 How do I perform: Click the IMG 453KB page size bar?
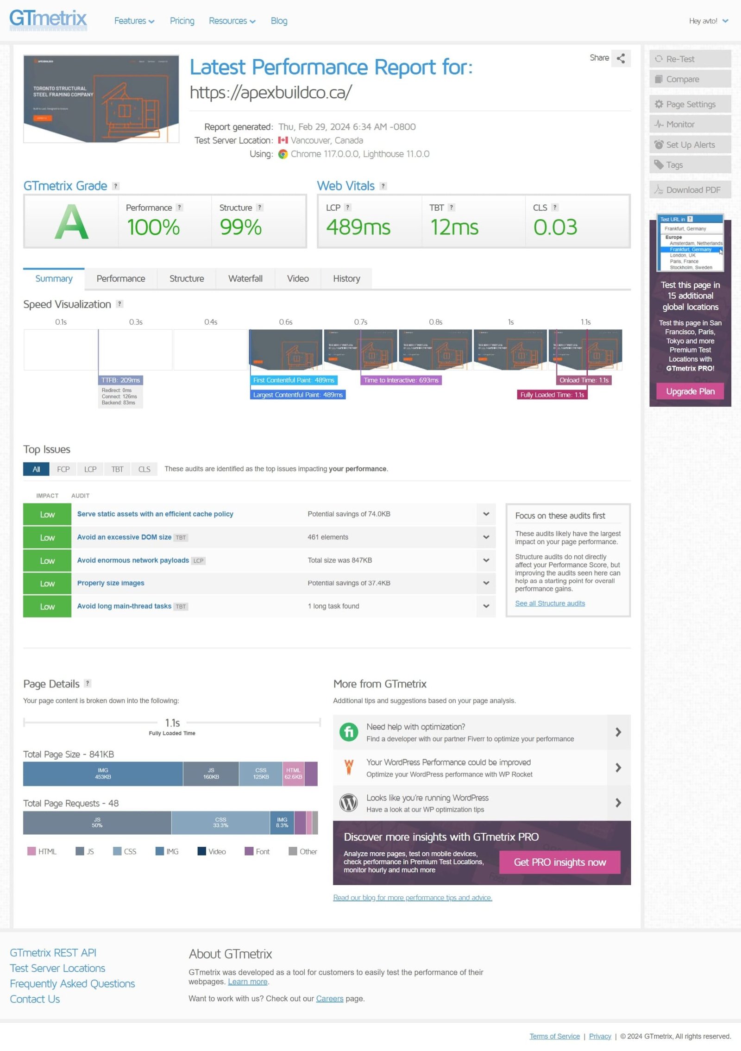pyautogui.click(x=103, y=774)
